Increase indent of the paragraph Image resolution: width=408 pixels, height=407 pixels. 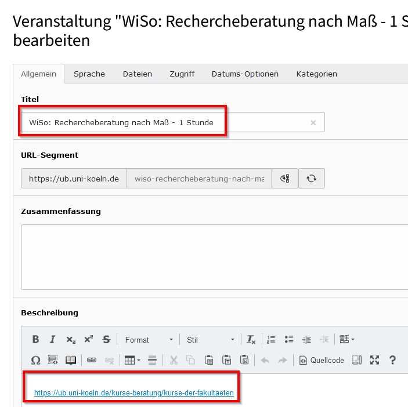tap(306, 339)
